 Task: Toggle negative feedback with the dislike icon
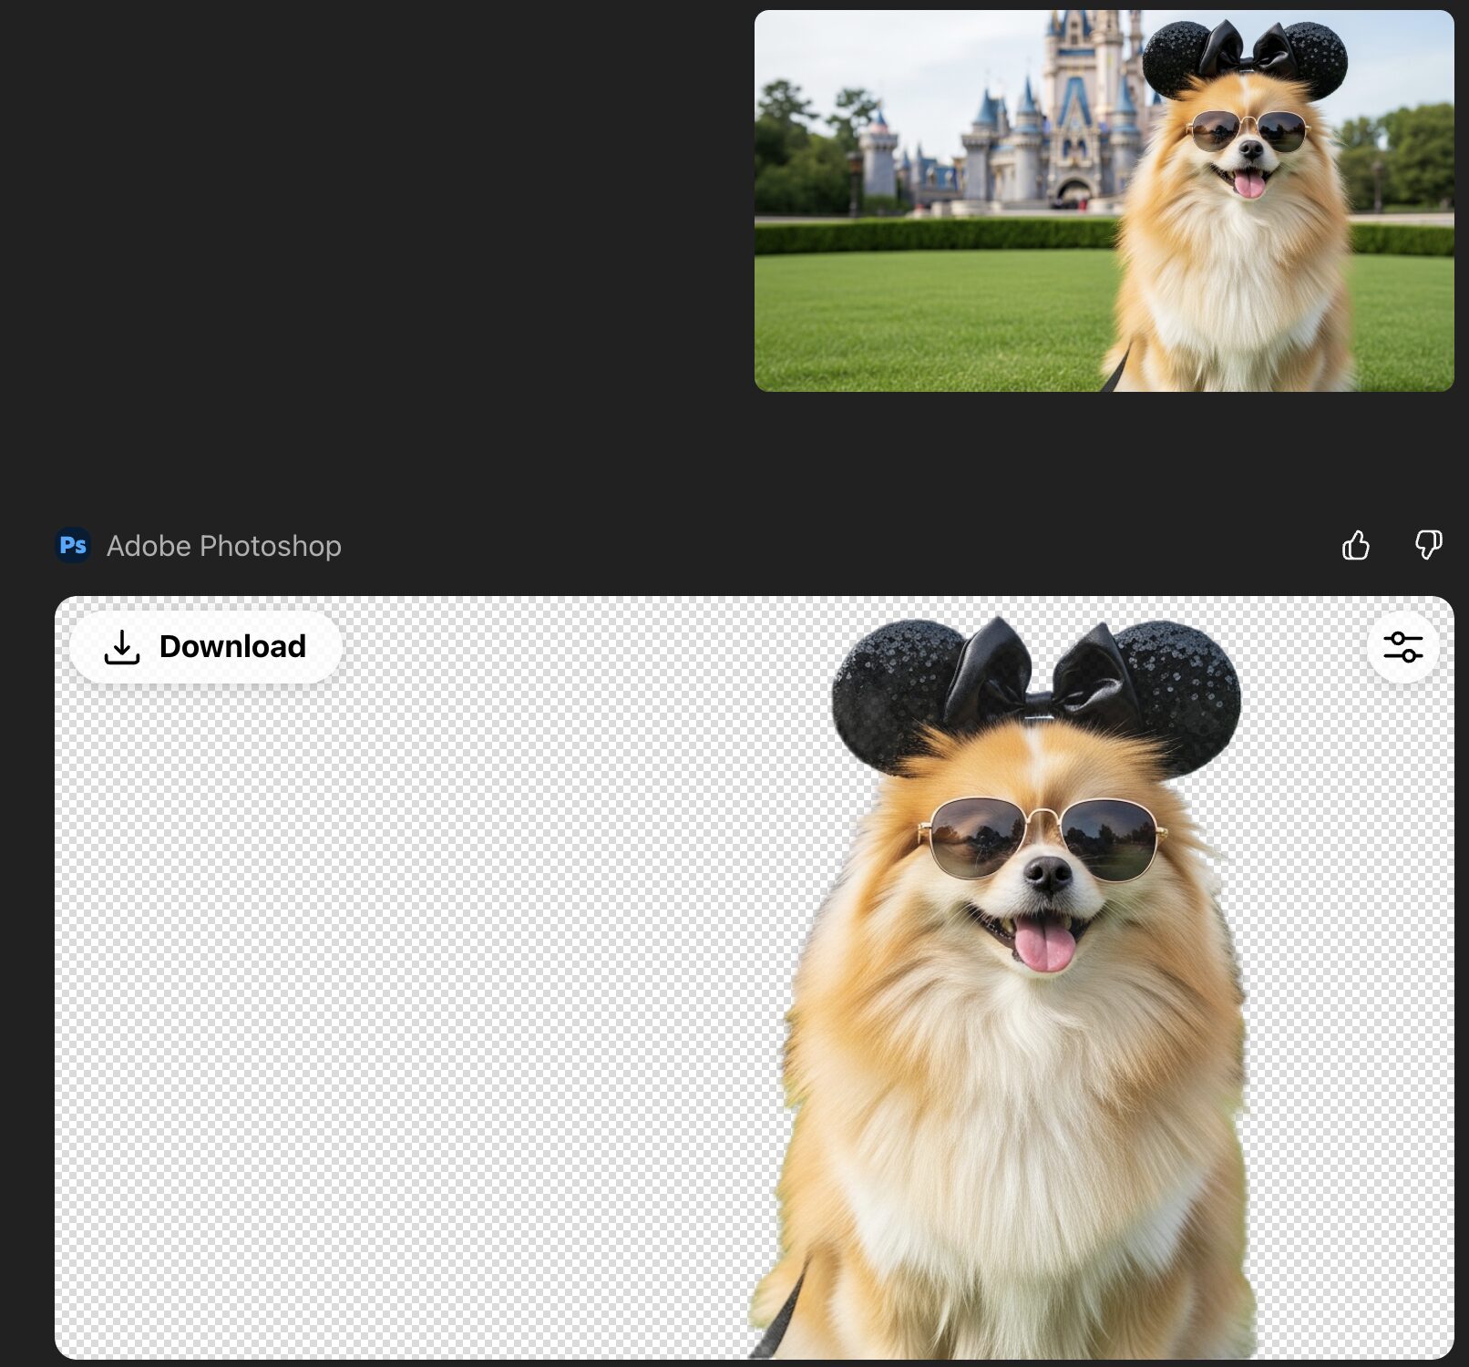click(x=1428, y=547)
